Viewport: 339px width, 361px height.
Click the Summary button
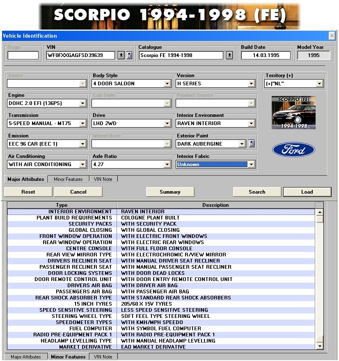170,192
